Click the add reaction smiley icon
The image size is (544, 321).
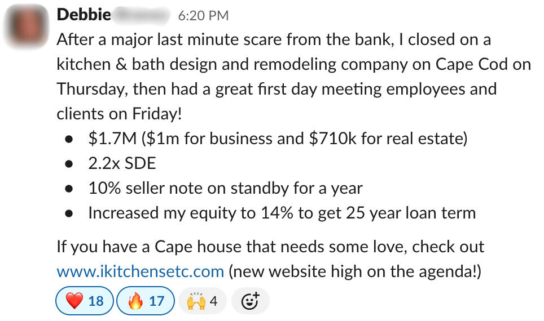[x=250, y=301]
